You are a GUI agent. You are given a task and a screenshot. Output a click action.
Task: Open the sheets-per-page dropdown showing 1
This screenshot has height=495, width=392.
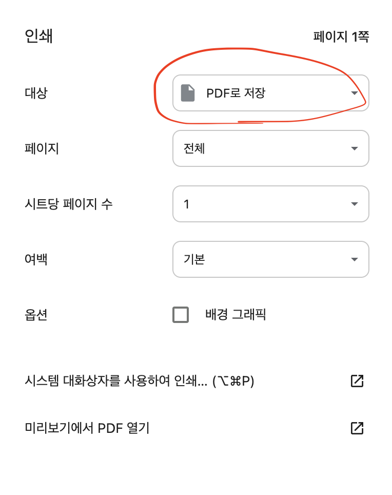click(271, 204)
